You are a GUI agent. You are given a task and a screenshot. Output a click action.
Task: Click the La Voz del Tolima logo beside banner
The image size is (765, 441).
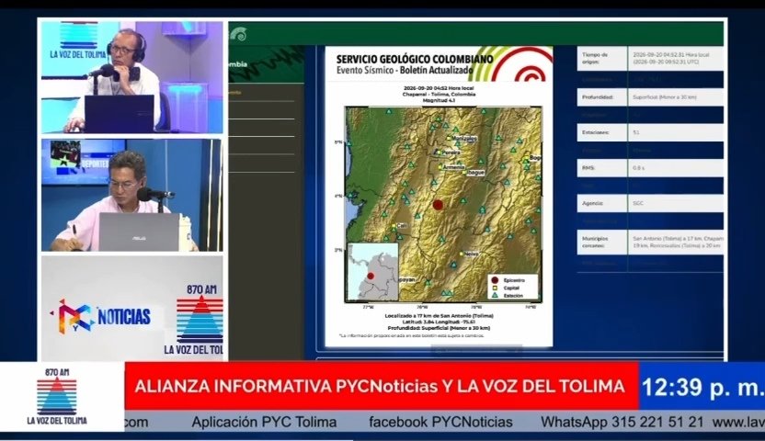coord(57,397)
